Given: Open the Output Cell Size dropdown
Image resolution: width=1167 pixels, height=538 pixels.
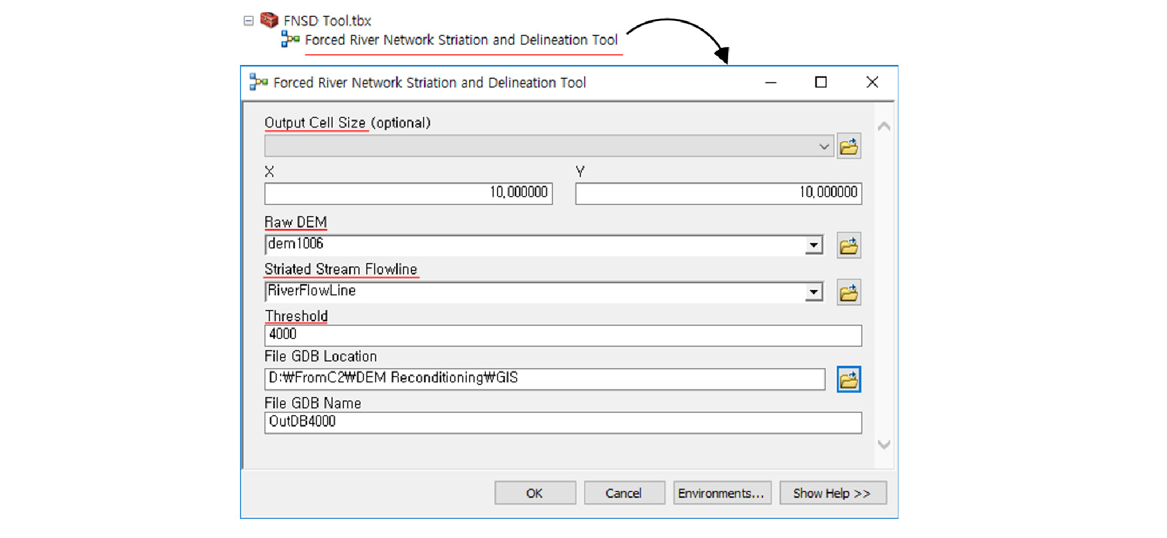Looking at the screenshot, I should click(824, 146).
